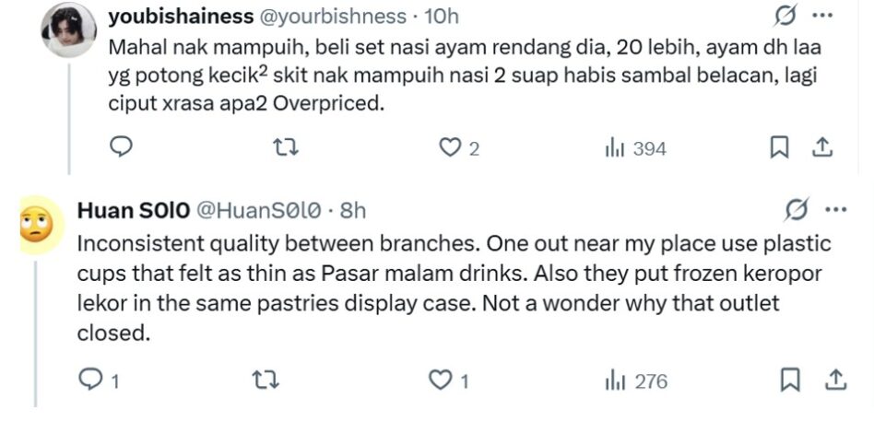Screen dimensions: 874x421
Task: Open more options on Huan SOlO's tweet
Action: (834, 210)
